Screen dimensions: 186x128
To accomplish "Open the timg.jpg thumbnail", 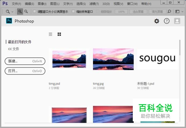I will (113, 59).
